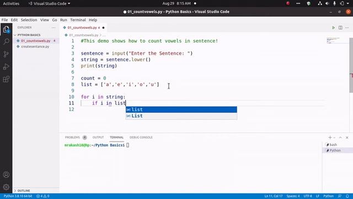Screen dimensions: 353x199
Task: Open the notifications bell in the status bar
Action: [x=347, y=196]
